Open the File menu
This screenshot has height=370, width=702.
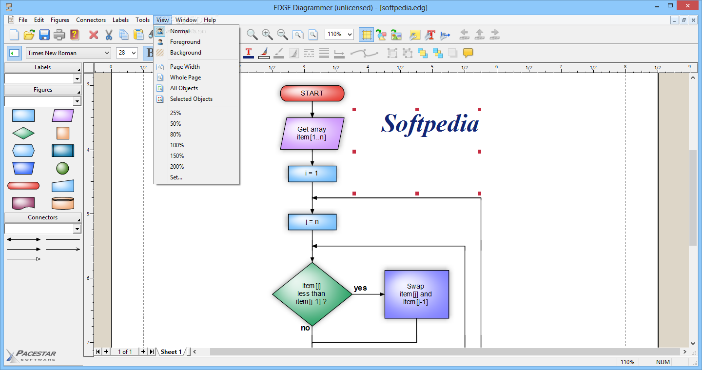[x=23, y=20]
